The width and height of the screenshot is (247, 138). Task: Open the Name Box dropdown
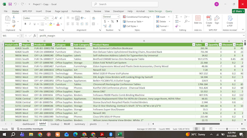click(18, 36)
